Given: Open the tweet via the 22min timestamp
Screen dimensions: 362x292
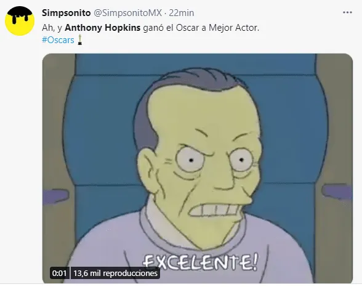Looking at the screenshot, I should [x=182, y=13].
